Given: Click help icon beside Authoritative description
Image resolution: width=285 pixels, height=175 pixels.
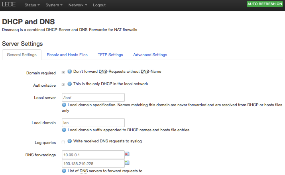Looking at the screenshot, I should 69,84.
